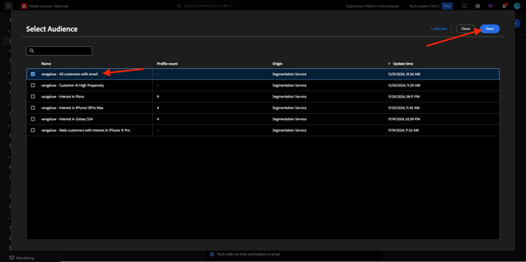Click the Adobe logo icon
The height and width of the screenshot is (262, 526).
pyautogui.click(x=24, y=6)
